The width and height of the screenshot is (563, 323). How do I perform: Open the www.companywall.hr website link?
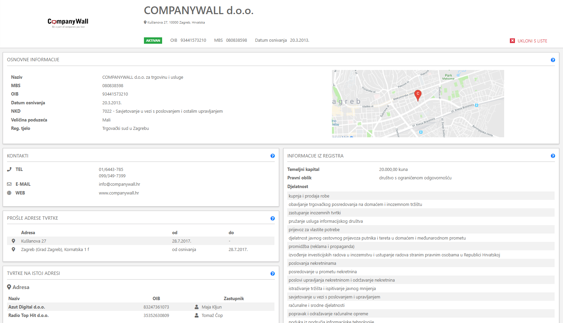(x=119, y=193)
